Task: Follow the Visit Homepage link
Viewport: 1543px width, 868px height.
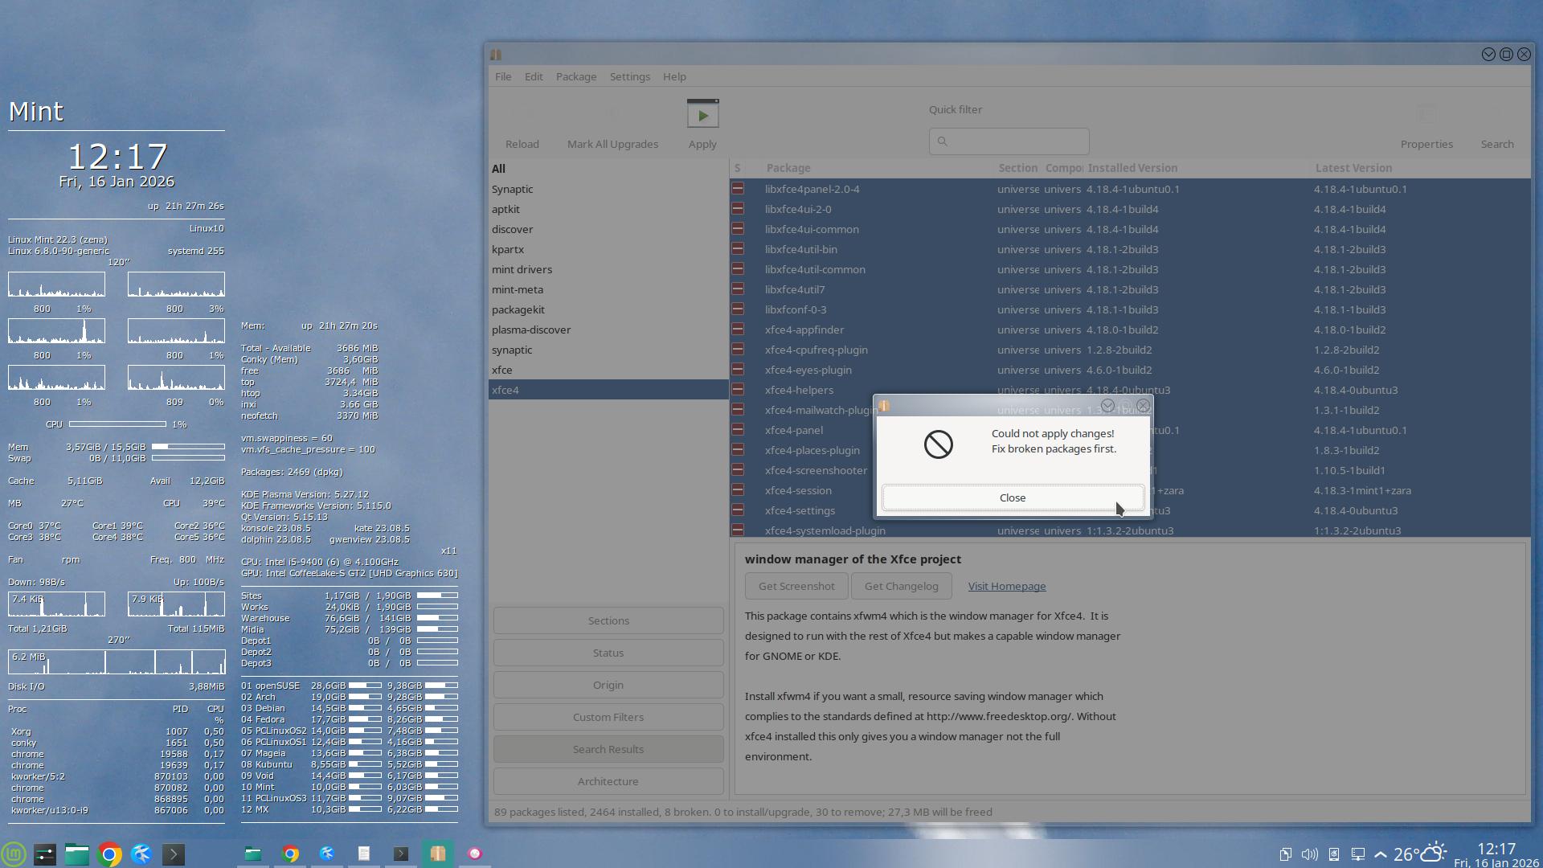Action: [1006, 586]
